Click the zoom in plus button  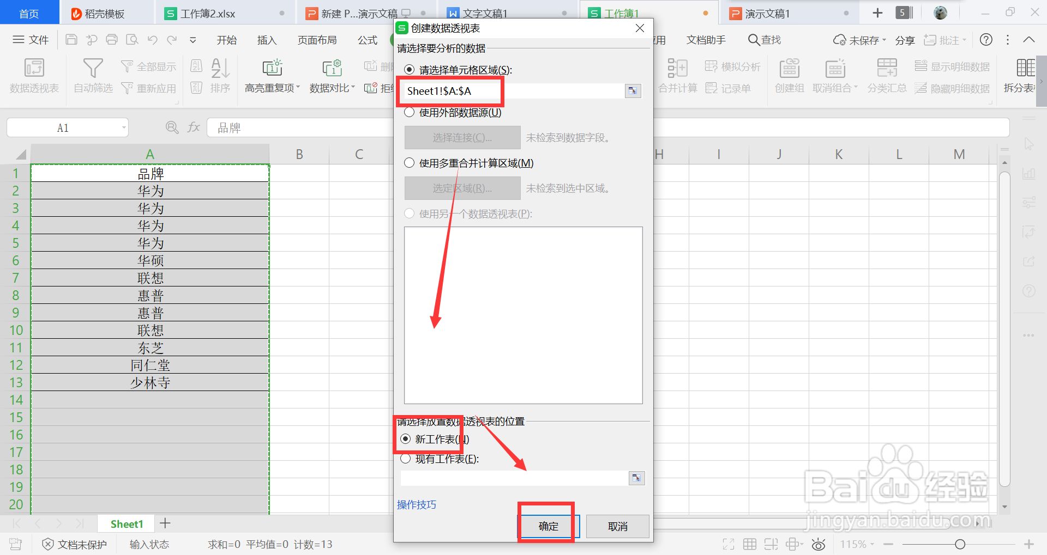[x=1029, y=544]
